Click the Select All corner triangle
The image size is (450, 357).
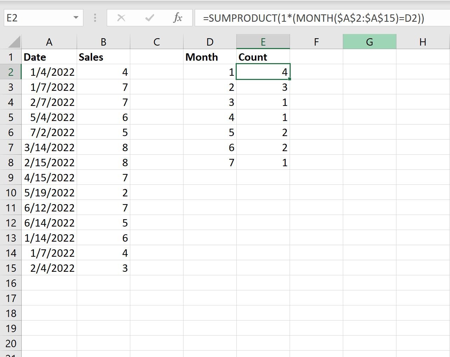(x=14, y=42)
